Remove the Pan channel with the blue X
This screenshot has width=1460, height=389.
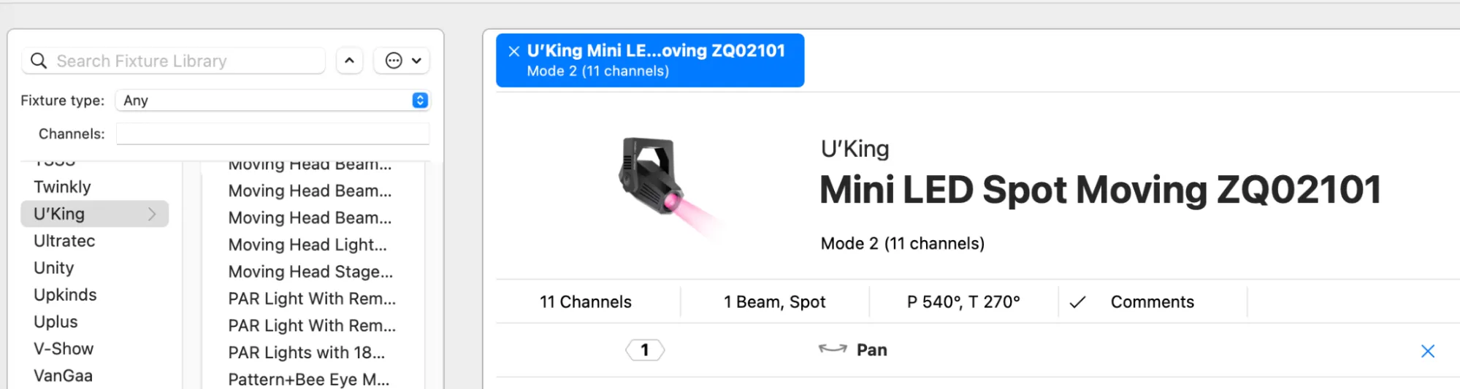[x=1427, y=351]
